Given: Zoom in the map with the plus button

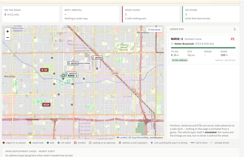Looking at the screenshot, I should pyautogui.click(x=8, y=31).
